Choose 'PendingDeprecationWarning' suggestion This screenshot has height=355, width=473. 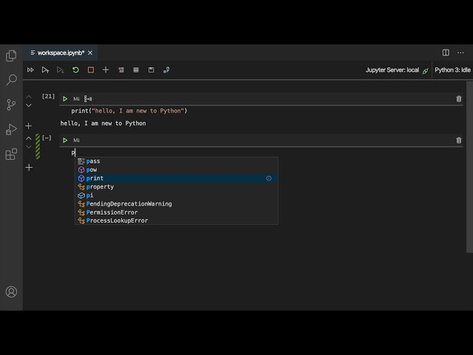click(177, 204)
